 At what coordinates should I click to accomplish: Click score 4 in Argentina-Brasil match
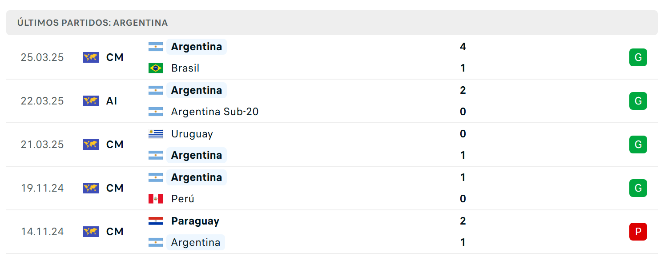point(463,47)
